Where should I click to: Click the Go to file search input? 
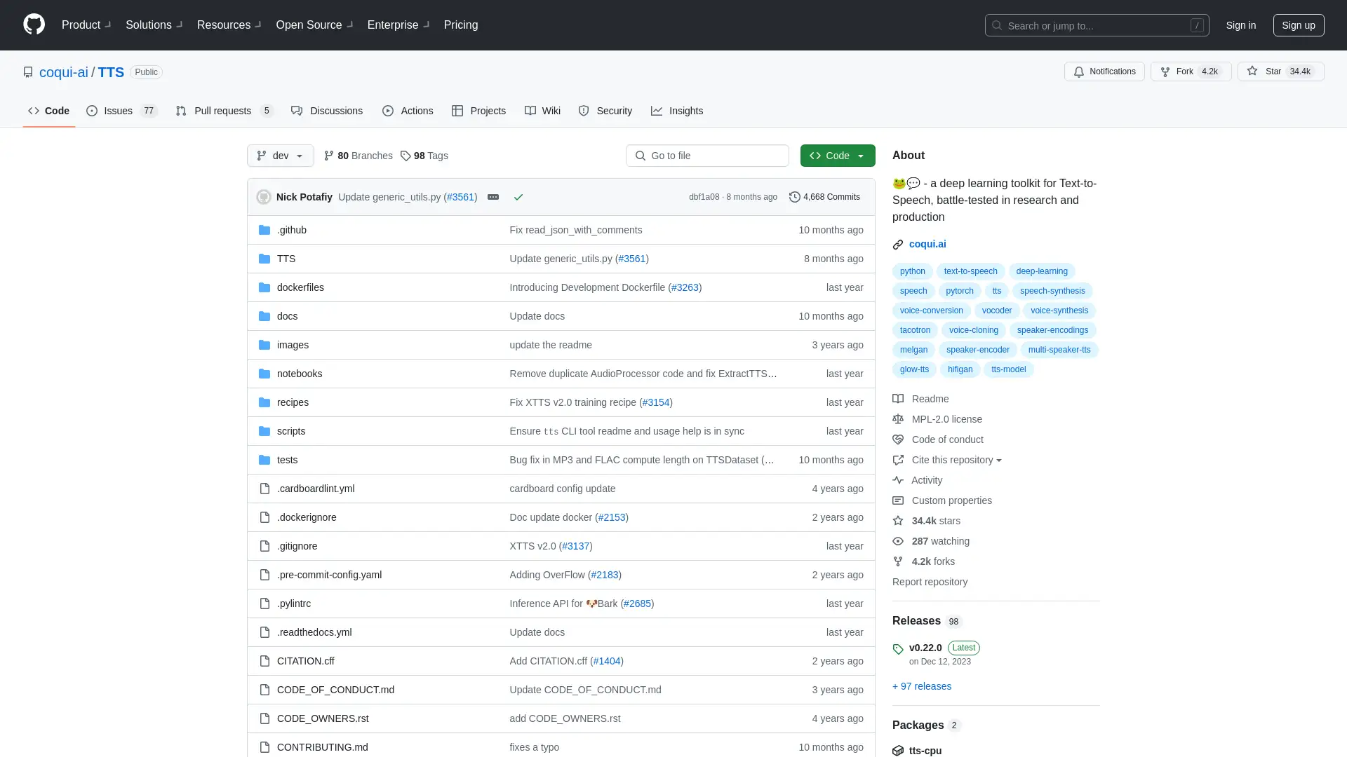(706, 156)
